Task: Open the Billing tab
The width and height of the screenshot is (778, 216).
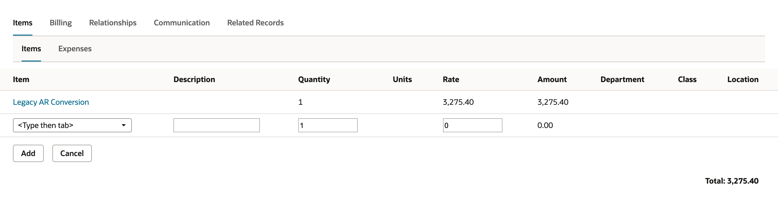Action: pyautogui.click(x=61, y=23)
